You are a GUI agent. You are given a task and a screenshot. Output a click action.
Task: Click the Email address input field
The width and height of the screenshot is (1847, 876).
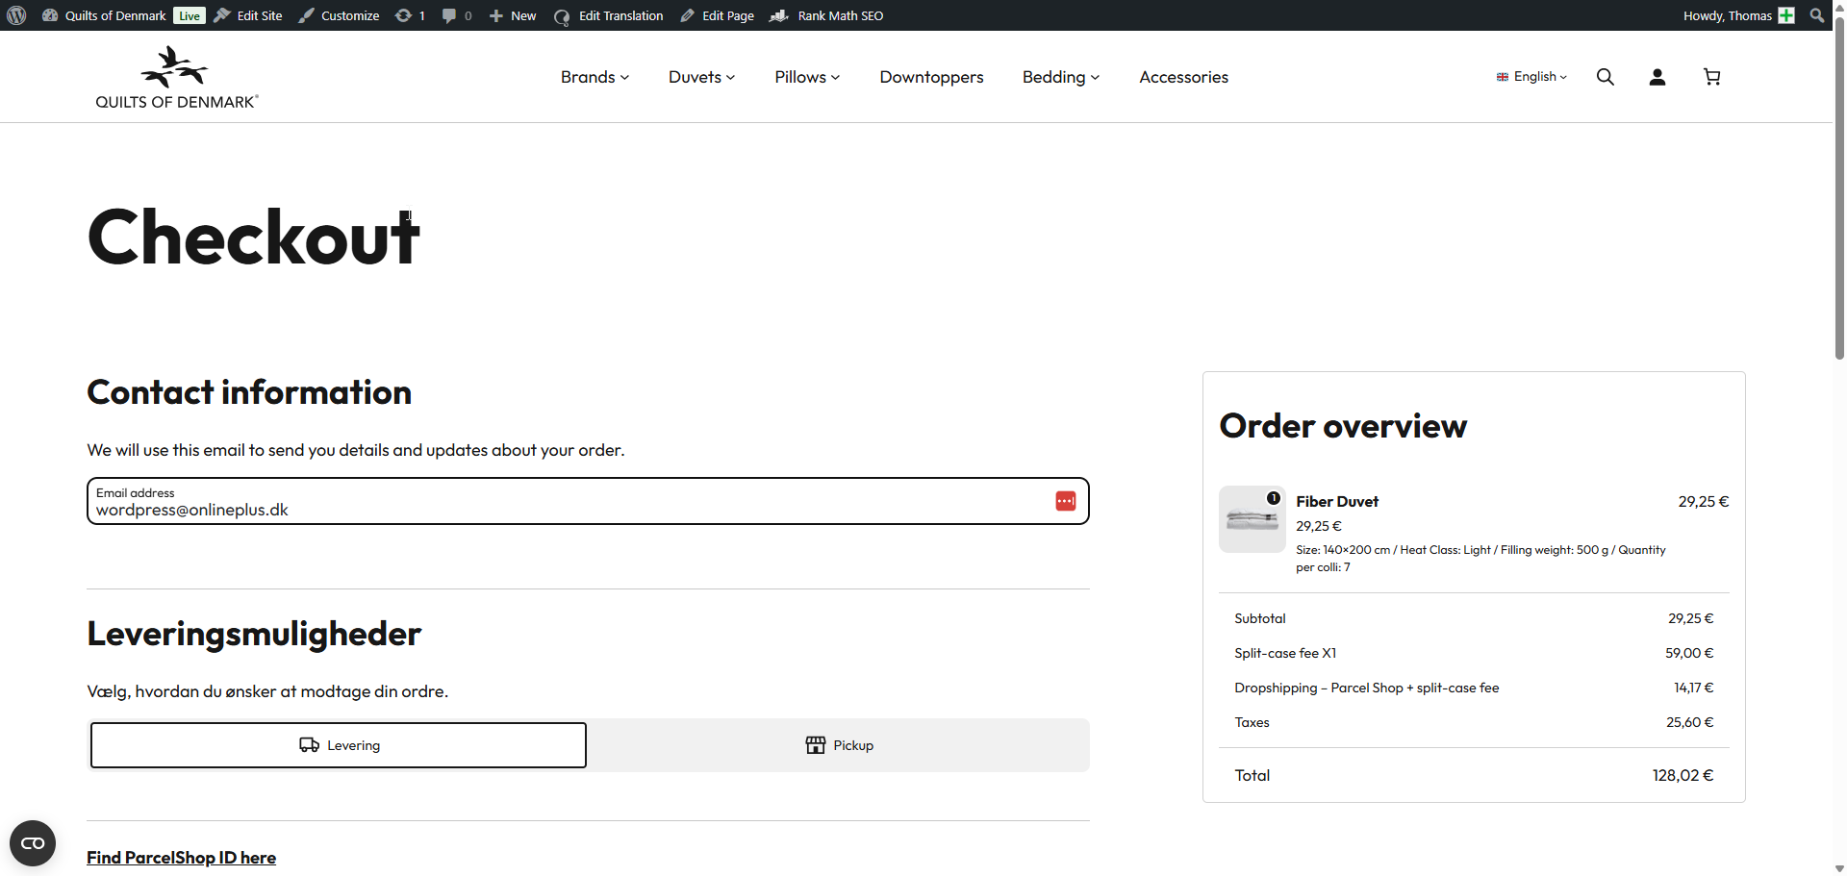click(x=568, y=509)
